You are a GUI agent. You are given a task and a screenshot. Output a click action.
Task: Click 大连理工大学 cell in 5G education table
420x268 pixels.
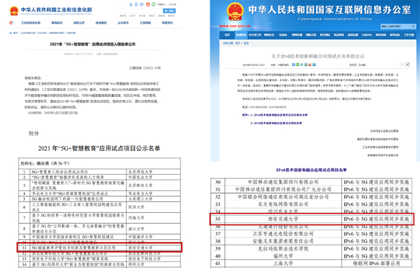(140, 199)
